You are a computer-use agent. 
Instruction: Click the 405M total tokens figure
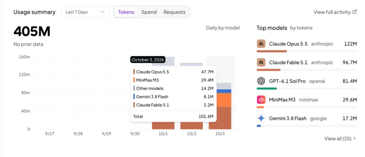point(32,31)
